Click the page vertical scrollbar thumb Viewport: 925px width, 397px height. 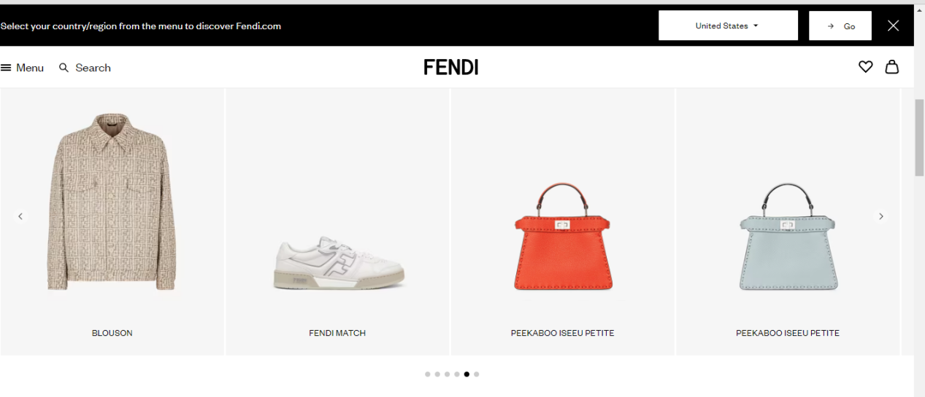(919, 137)
